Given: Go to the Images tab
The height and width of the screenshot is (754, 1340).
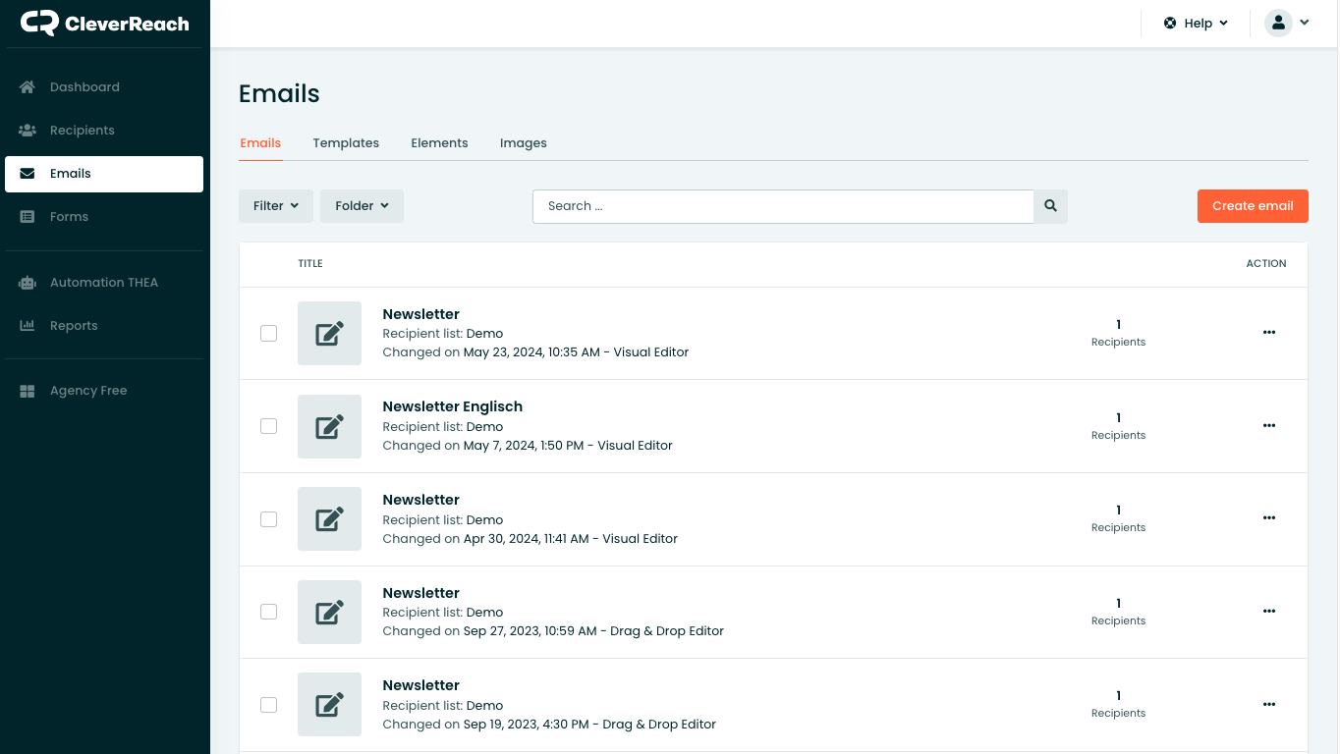Looking at the screenshot, I should [523, 143].
